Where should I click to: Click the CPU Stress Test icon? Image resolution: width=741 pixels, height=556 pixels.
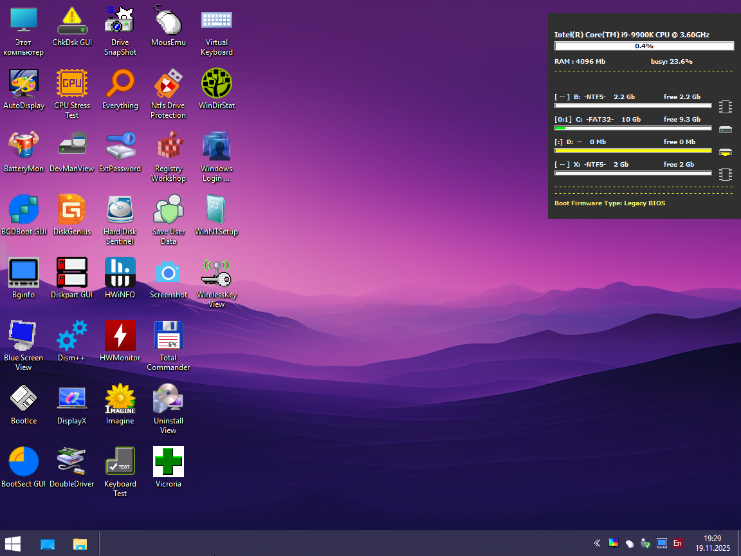coord(72,84)
